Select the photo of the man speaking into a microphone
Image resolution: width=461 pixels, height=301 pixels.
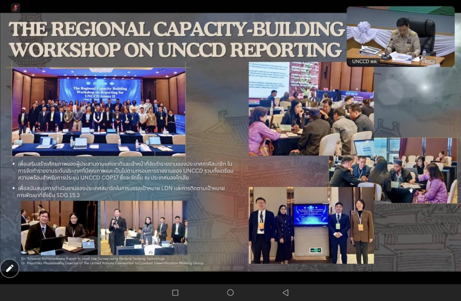[144, 228]
